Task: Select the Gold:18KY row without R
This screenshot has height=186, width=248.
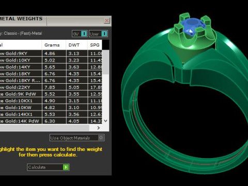Action: (x=51, y=74)
